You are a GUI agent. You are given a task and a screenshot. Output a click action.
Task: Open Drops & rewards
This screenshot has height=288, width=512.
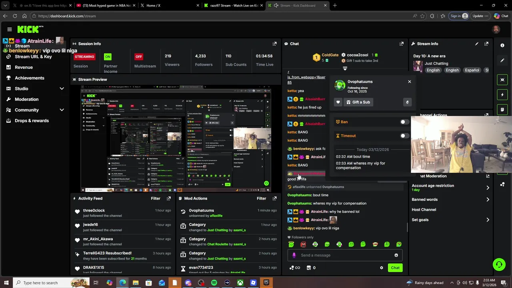[32, 121]
